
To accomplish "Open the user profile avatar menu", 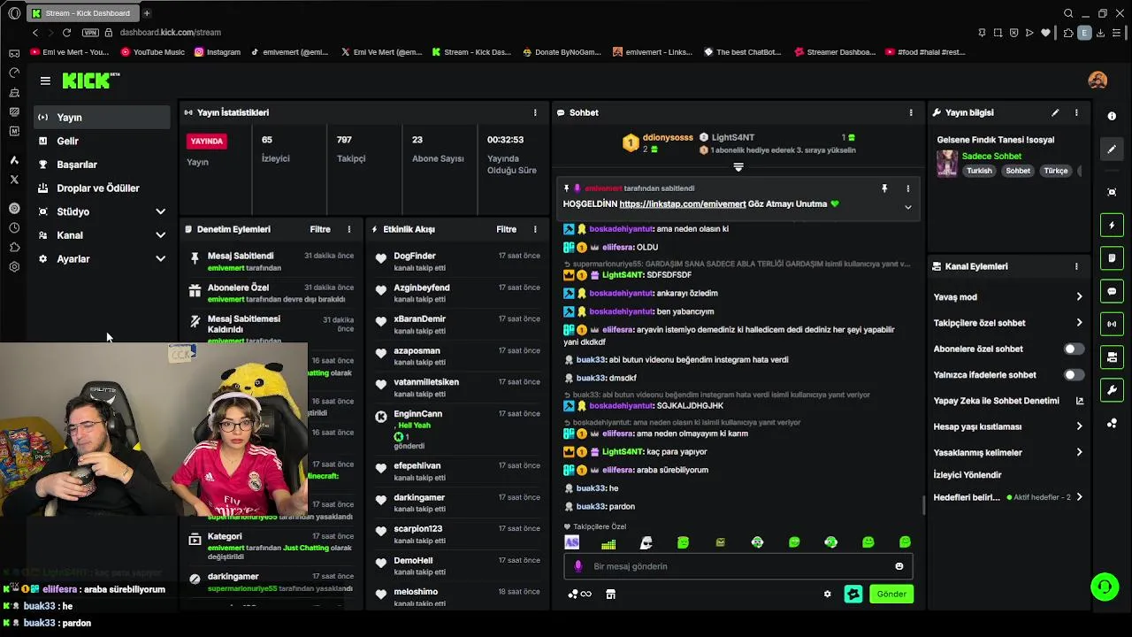I will [x=1098, y=81].
